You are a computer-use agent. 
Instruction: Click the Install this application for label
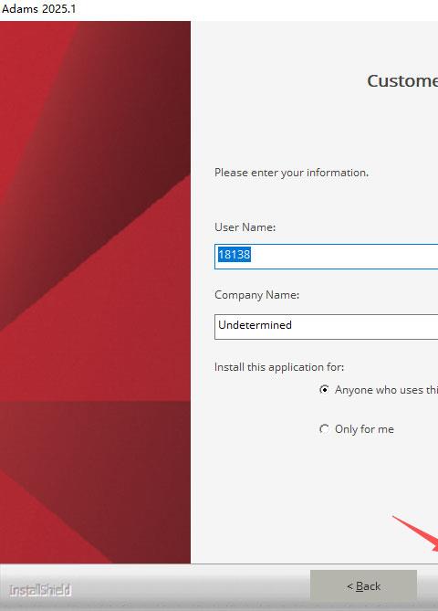click(279, 367)
